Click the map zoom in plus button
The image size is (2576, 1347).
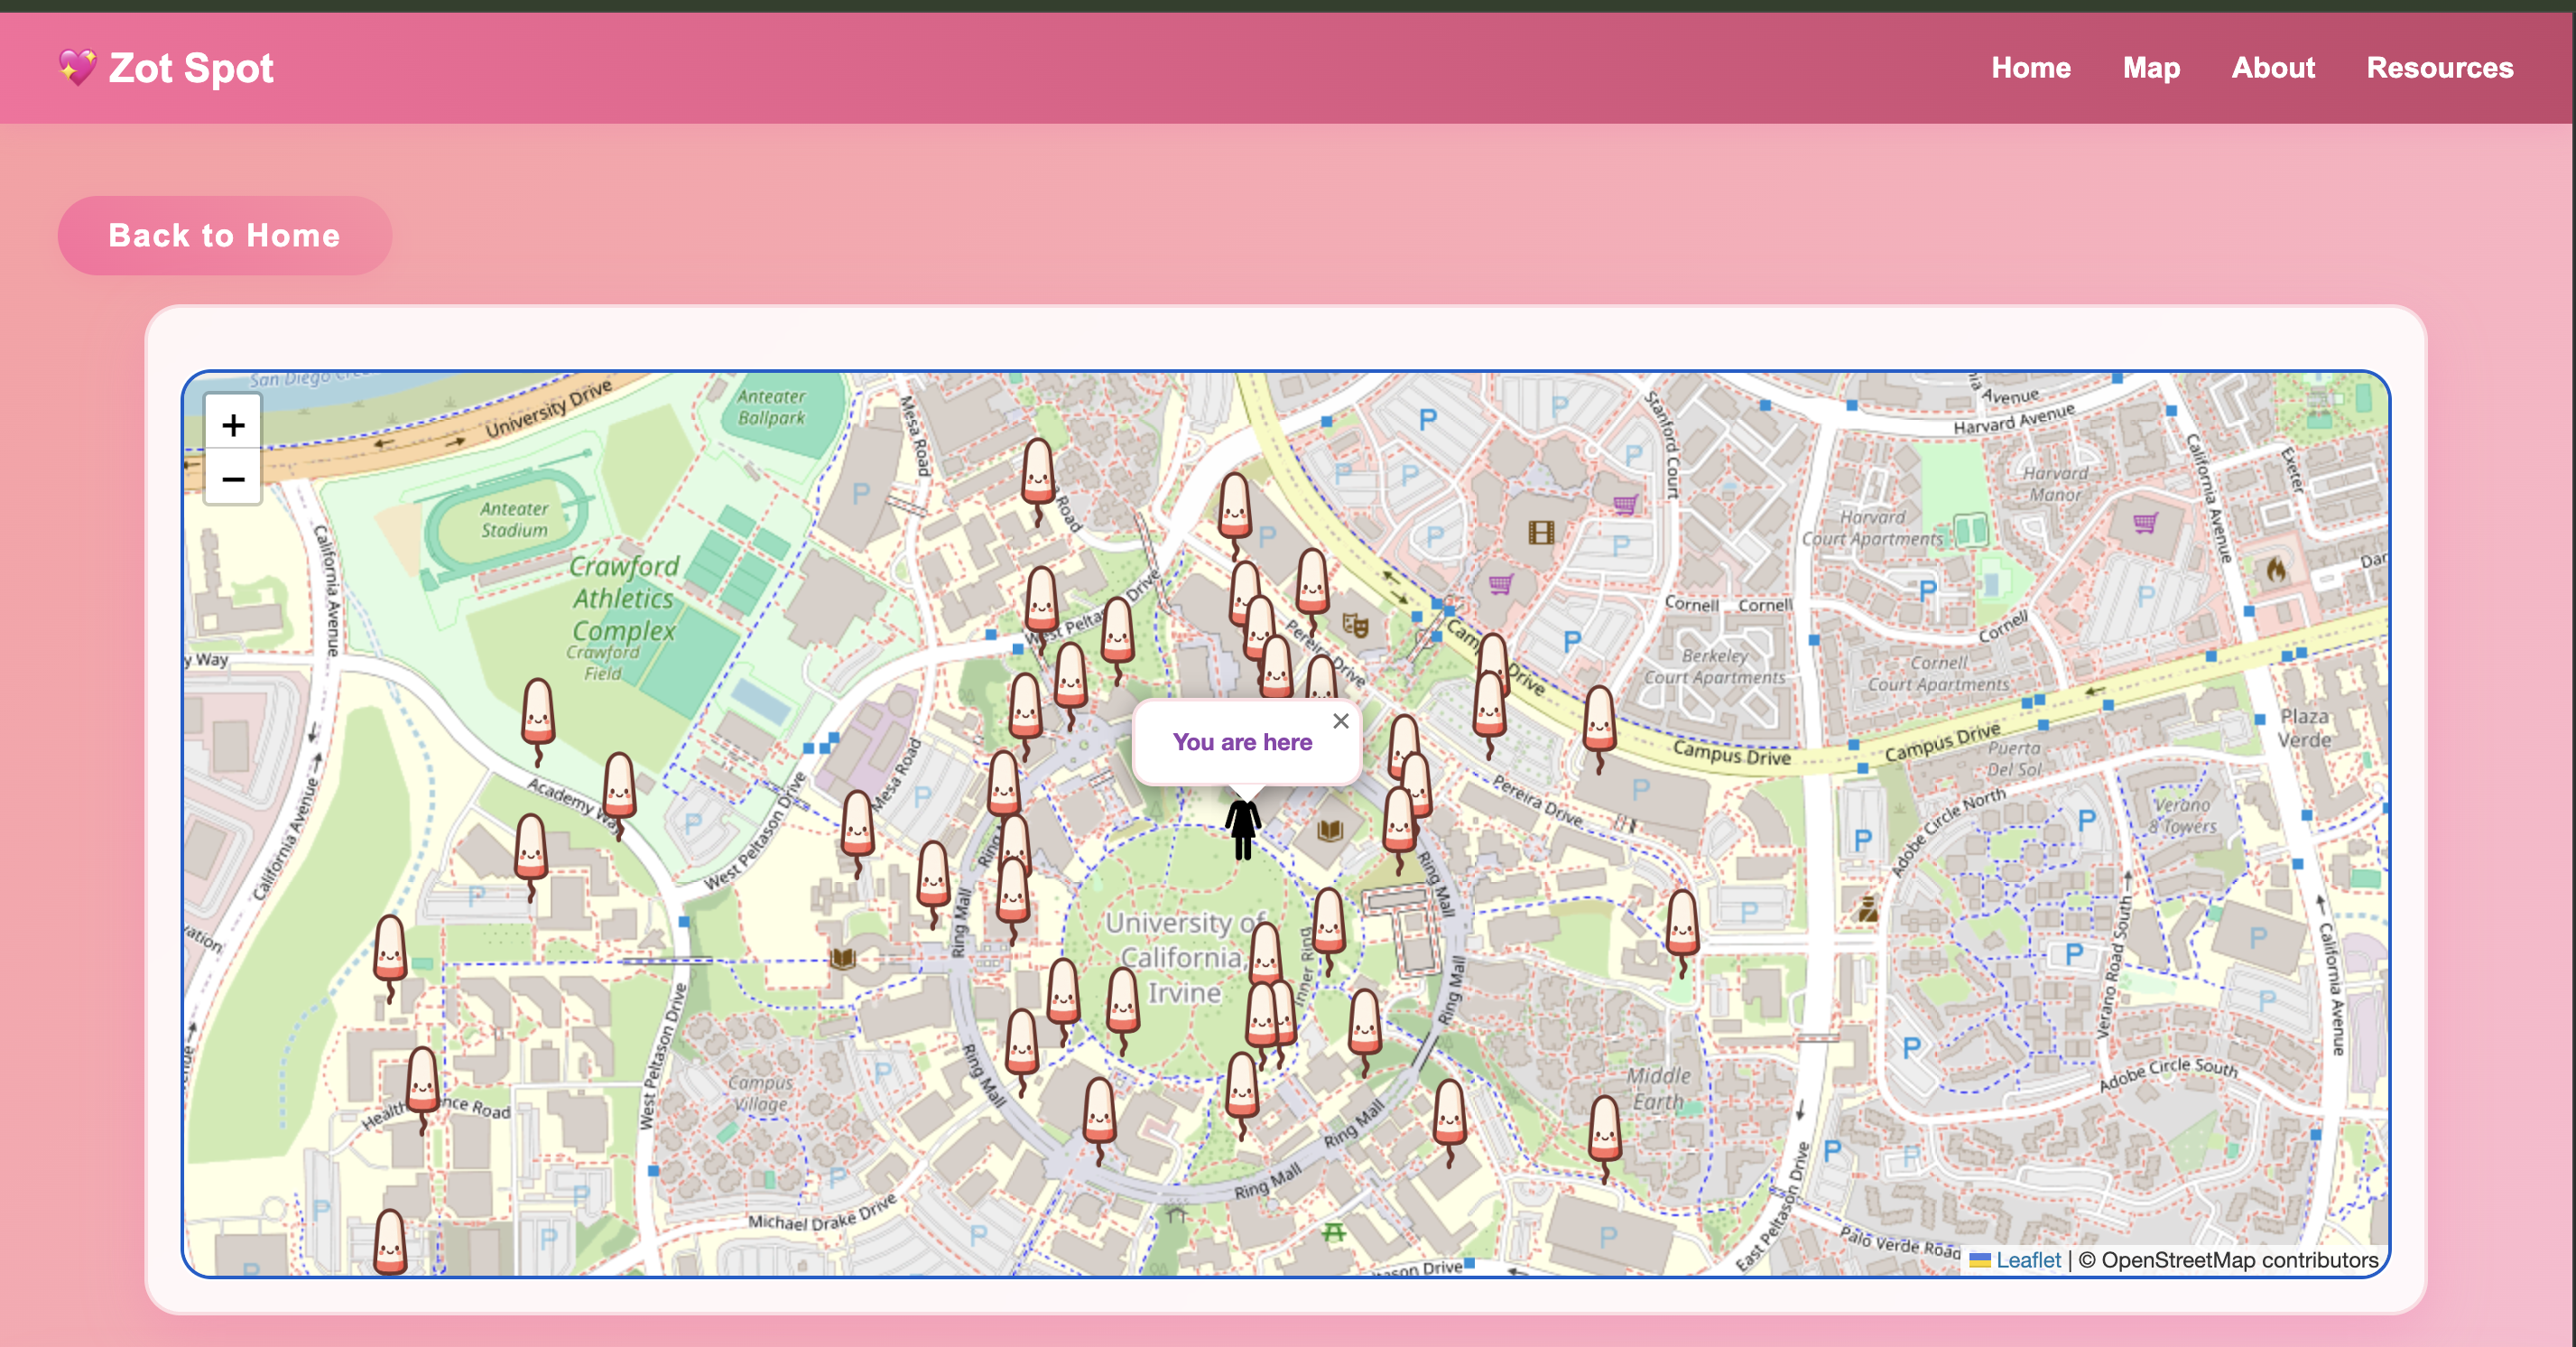tap(233, 426)
